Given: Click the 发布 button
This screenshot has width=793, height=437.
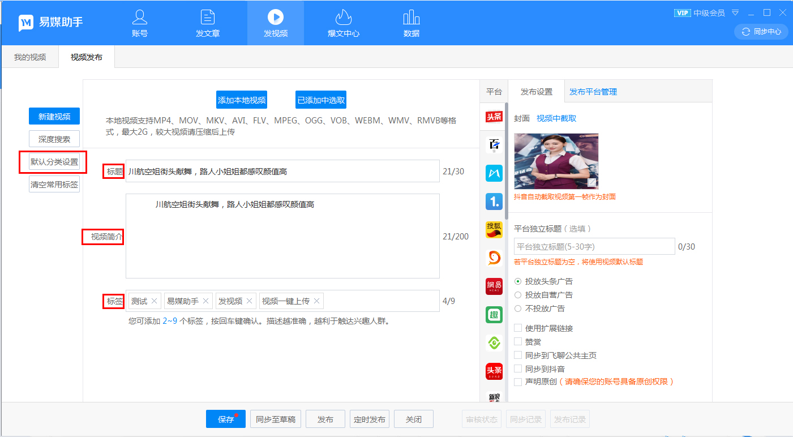Looking at the screenshot, I should (x=325, y=419).
